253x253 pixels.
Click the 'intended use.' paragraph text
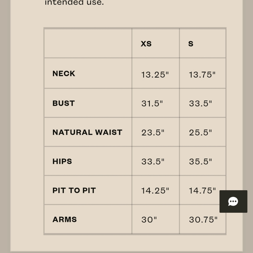point(74,3)
